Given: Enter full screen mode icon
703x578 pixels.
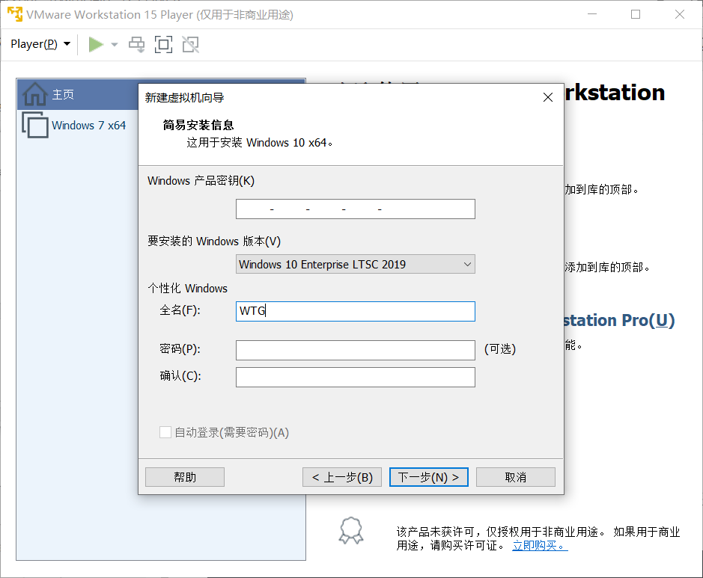Looking at the screenshot, I should coord(163,44).
